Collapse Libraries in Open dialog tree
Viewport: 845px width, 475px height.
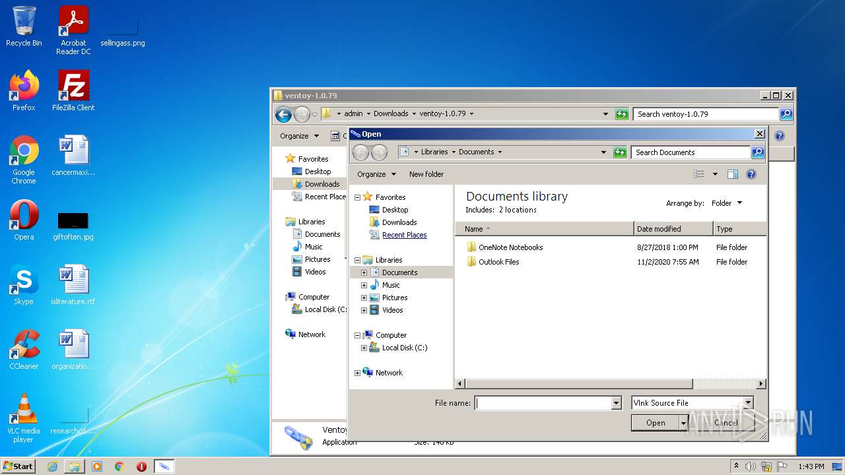coord(357,260)
